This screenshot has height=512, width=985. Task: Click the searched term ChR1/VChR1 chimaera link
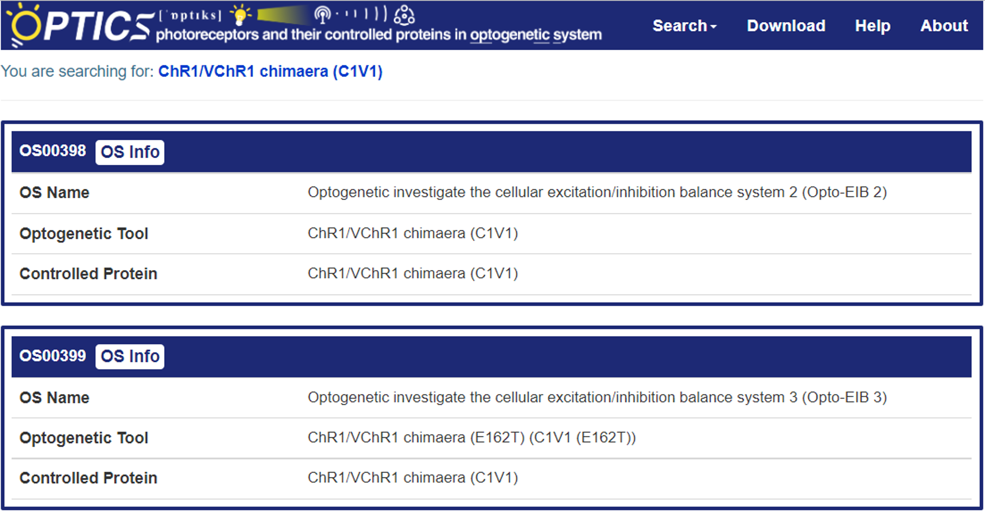point(270,71)
